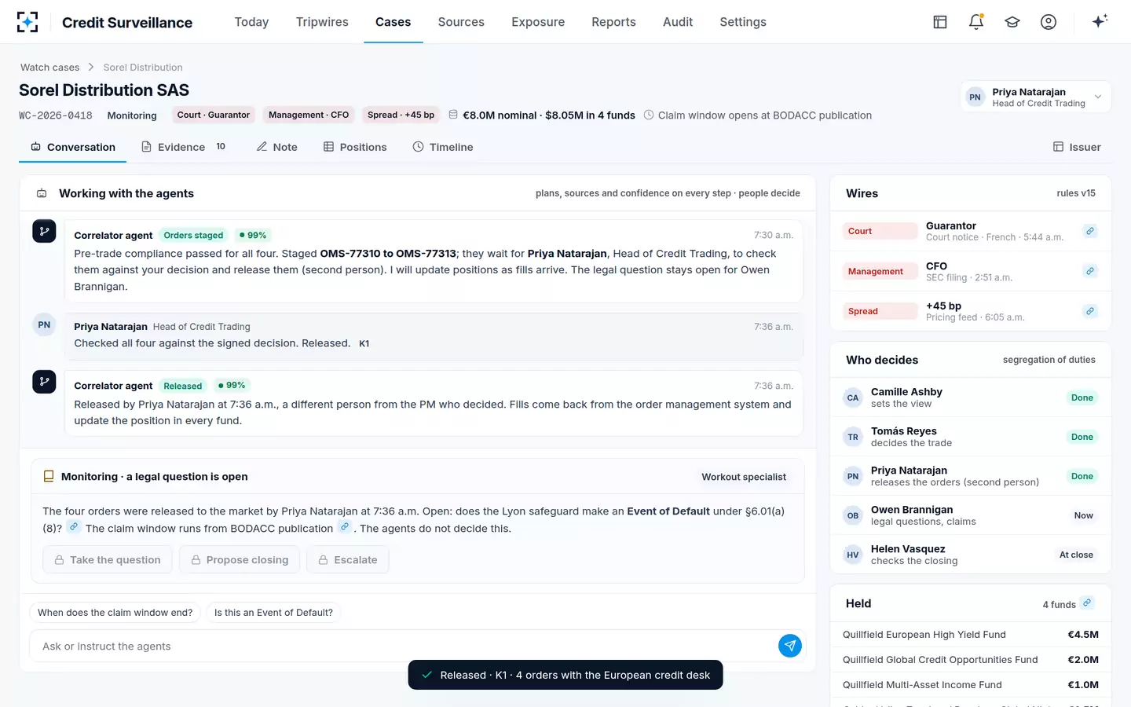Go to the Today section
Image resolution: width=1131 pixels, height=707 pixels.
tap(251, 22)
